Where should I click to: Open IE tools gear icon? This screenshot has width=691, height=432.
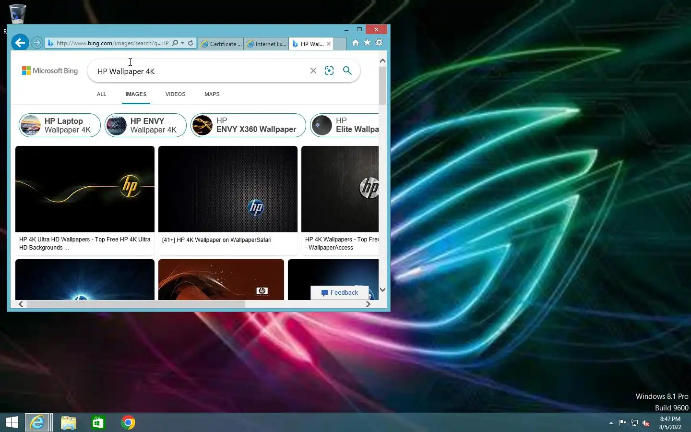point(379,43)
